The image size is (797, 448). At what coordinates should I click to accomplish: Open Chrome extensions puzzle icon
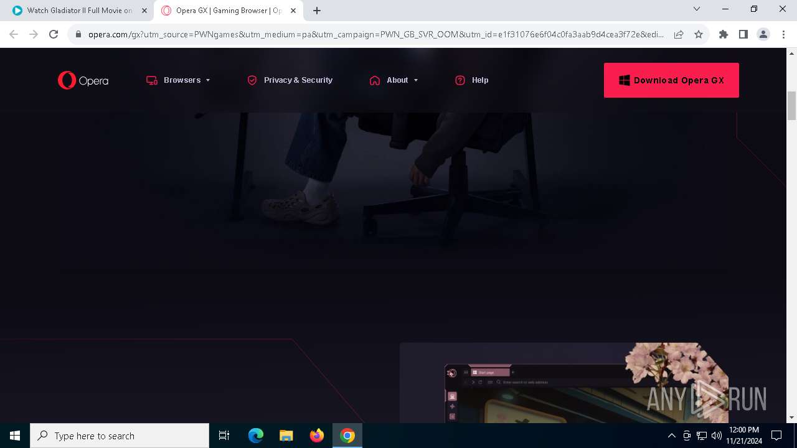pos(724,35)
